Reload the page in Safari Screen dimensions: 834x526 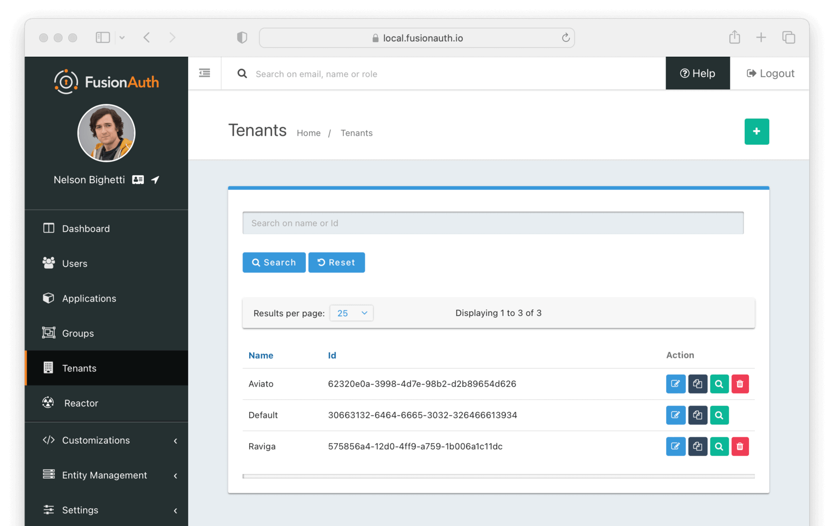[566, 38]
